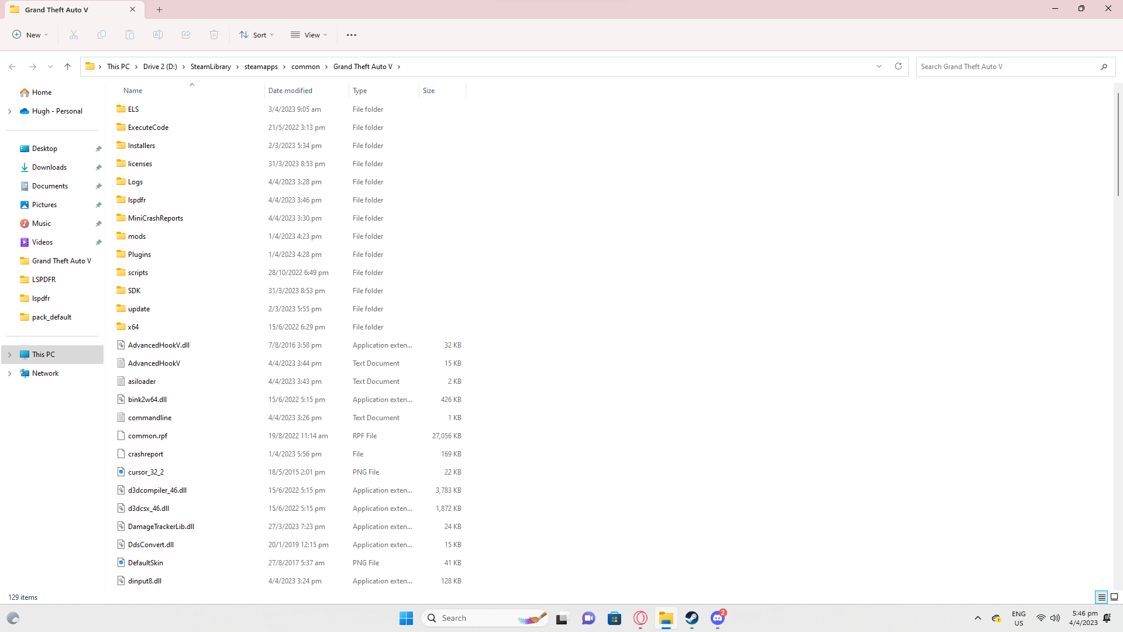Open a new File Explorer tab

(160, 9)
